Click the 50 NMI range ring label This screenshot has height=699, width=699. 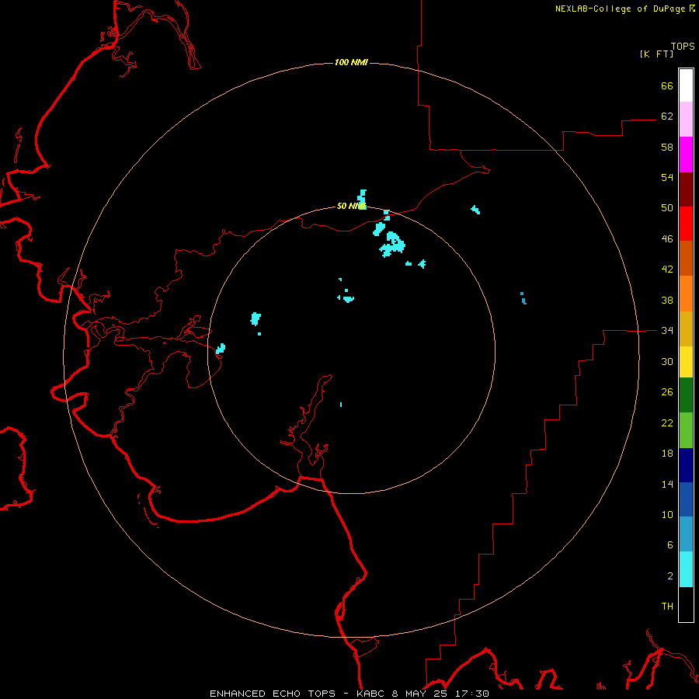[351, 206]
